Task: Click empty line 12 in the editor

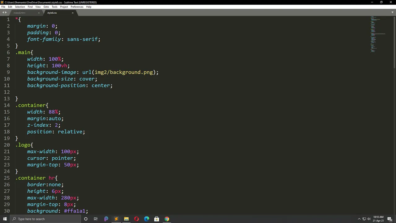Action: click(192, 92)
